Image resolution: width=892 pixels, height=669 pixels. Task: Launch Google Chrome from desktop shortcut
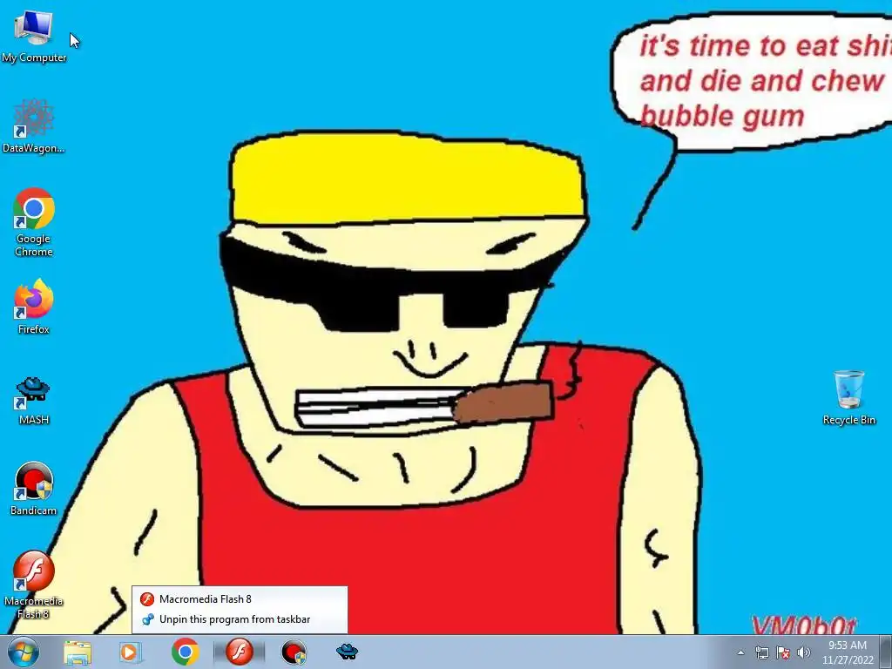coord(34,222)
